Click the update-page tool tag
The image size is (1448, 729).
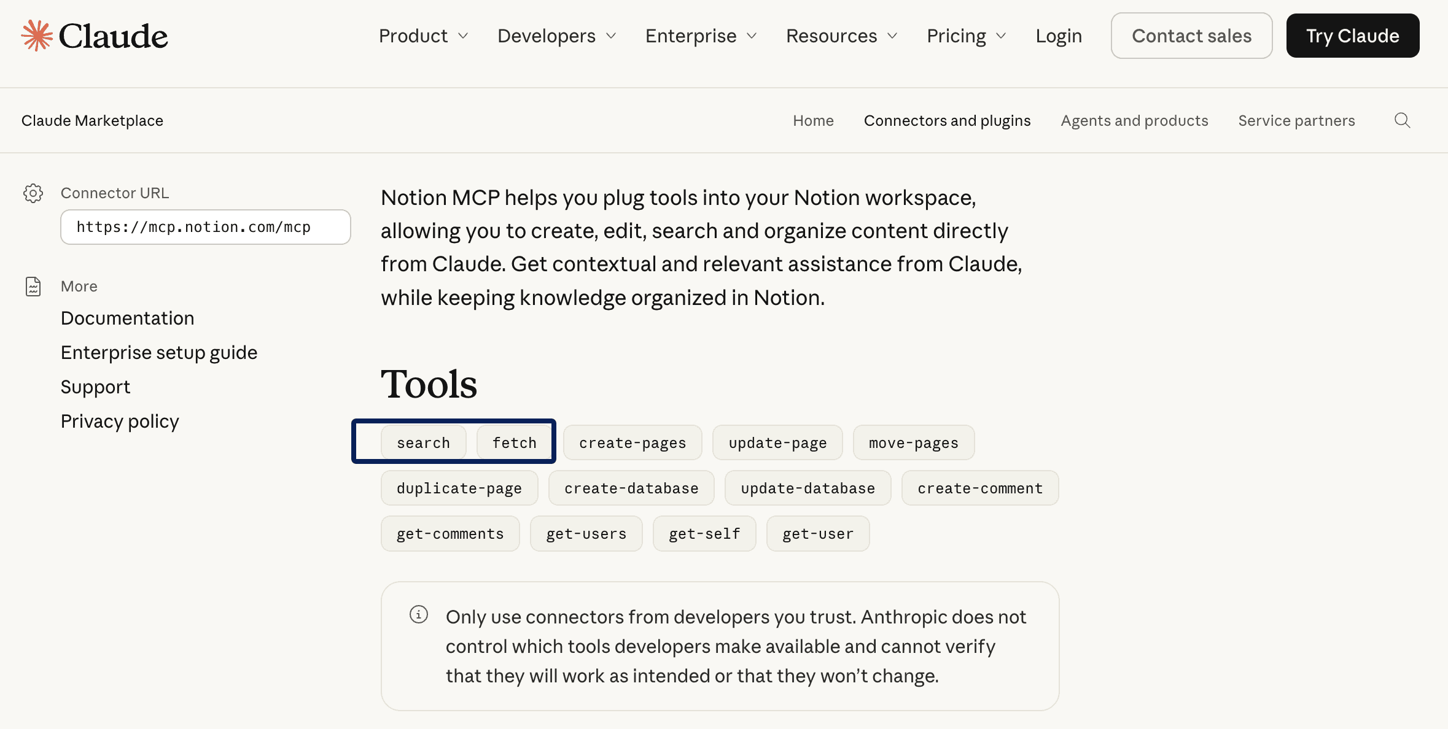[x=777, y=442]
